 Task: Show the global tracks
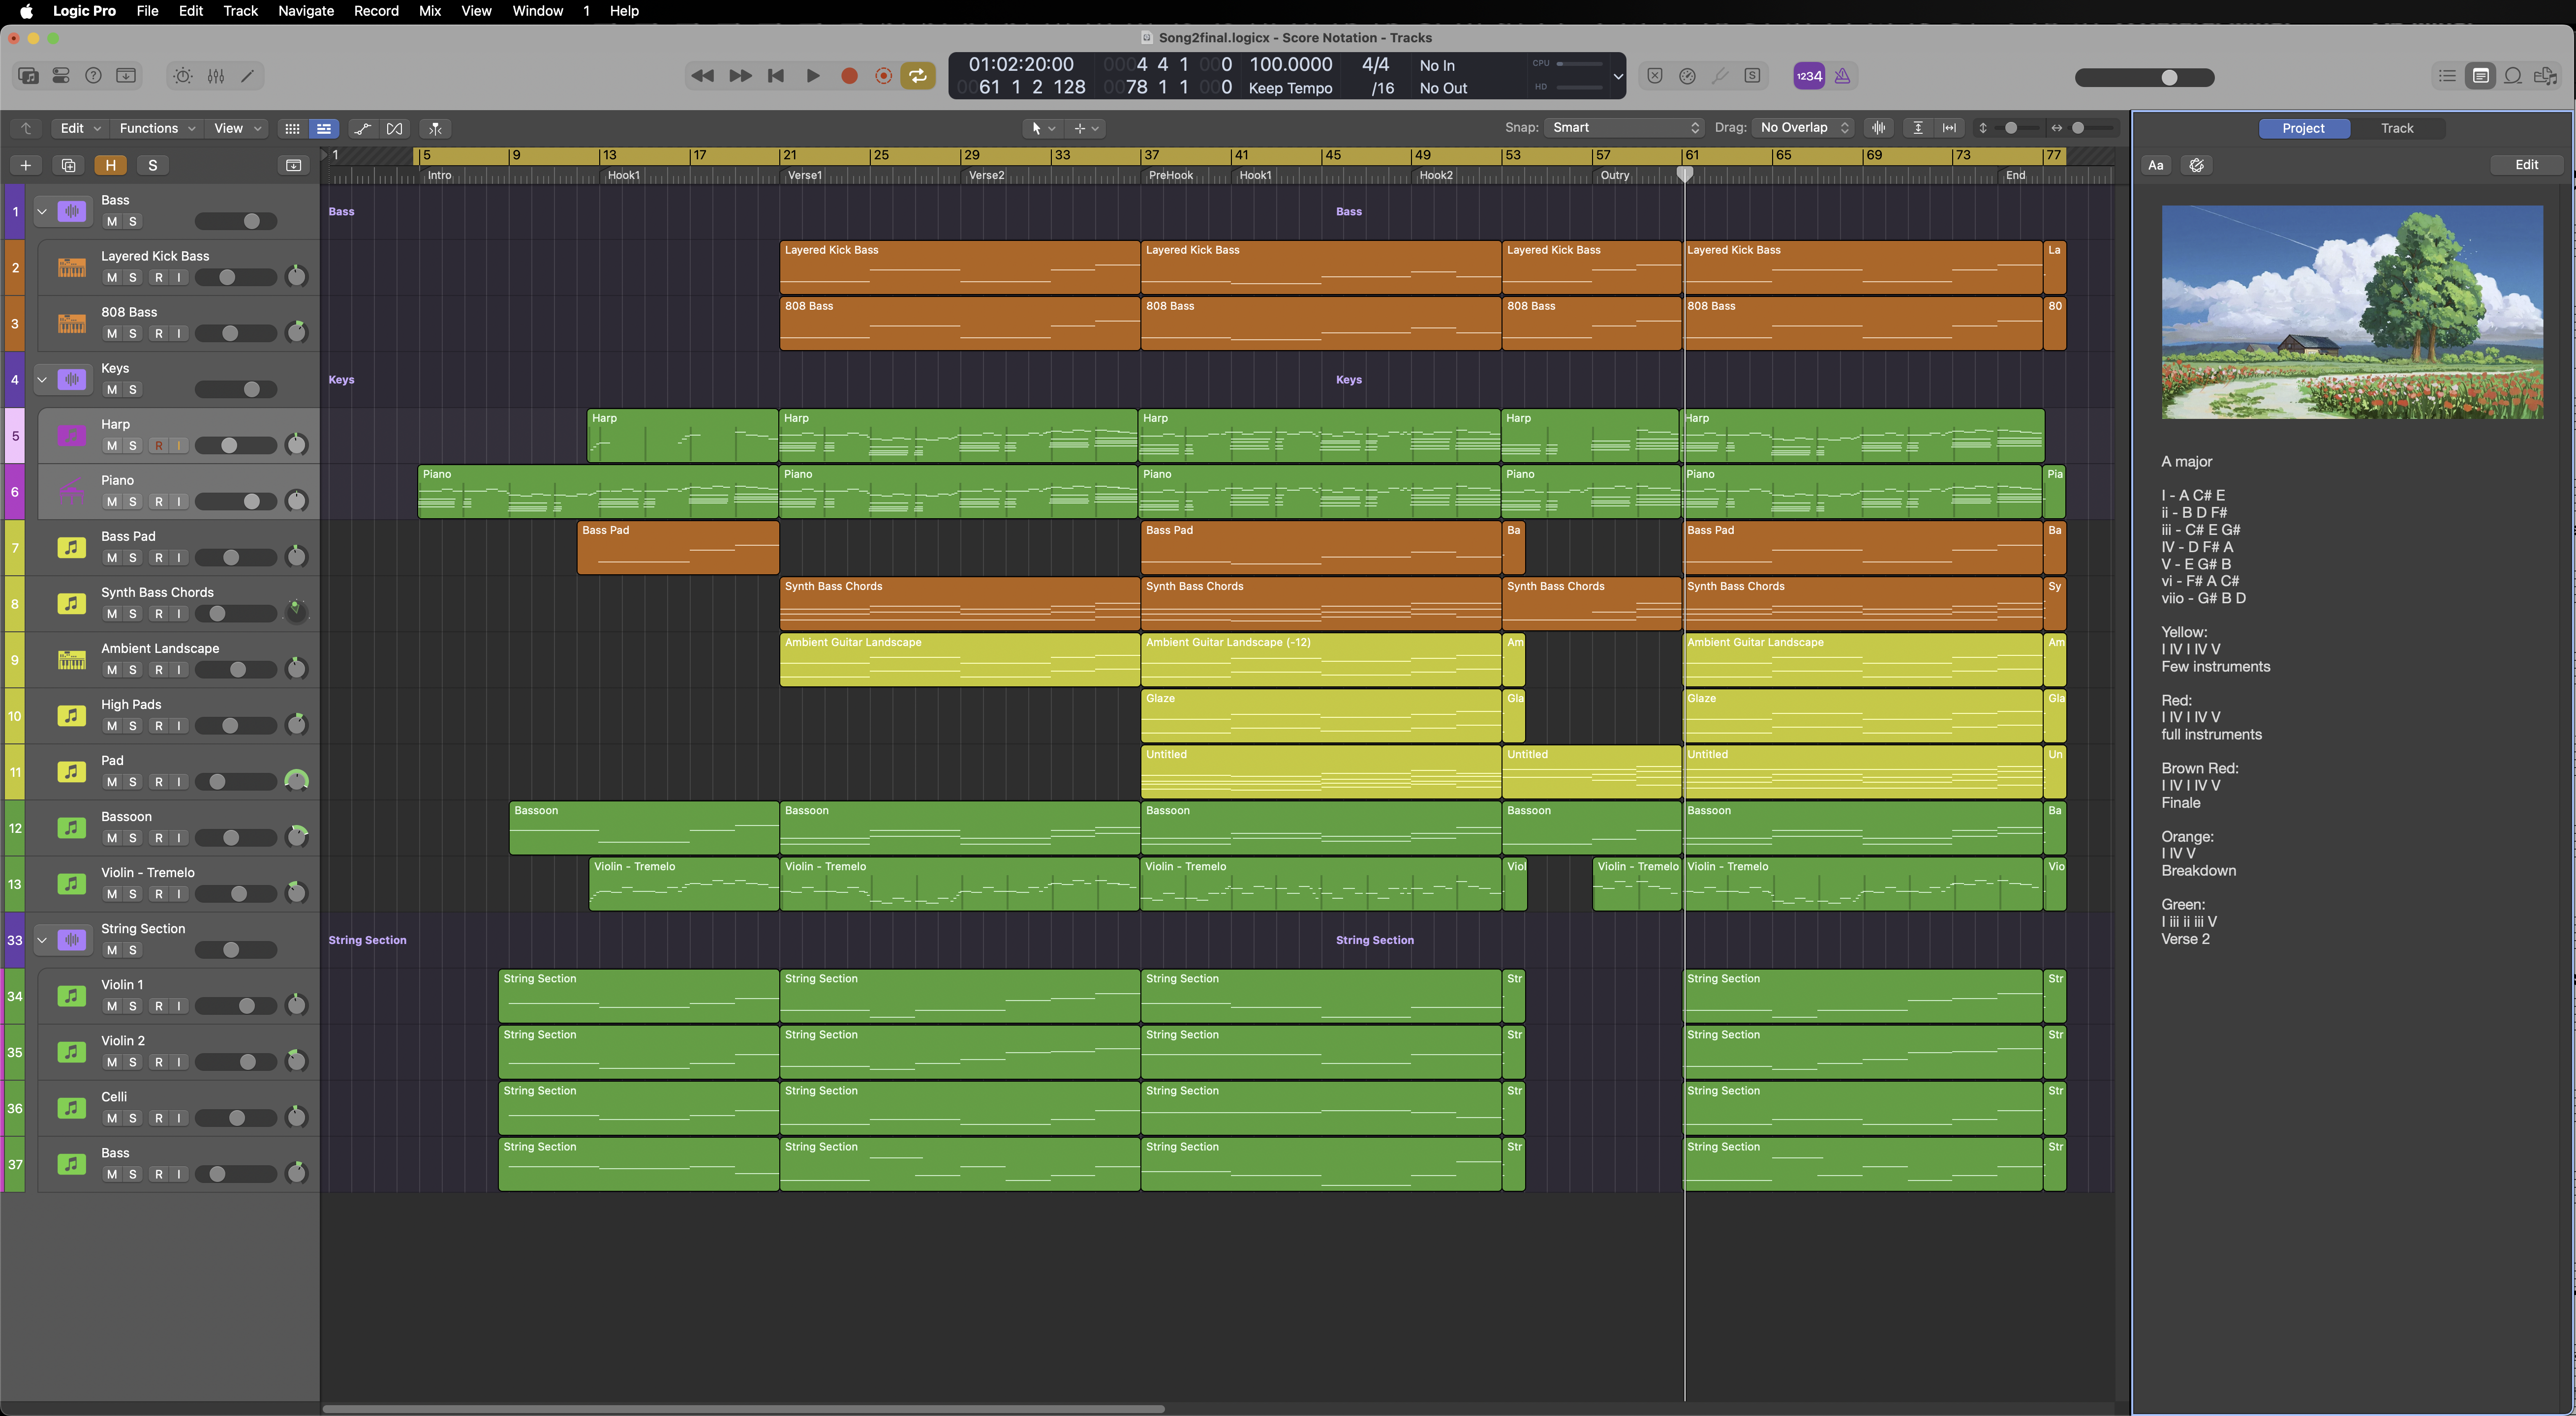coord(294,165)
